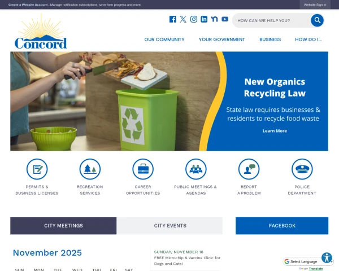The image size is (339, 271).
Task: Open Permits & Business Licenses icon
Action: tap(37, 169)
